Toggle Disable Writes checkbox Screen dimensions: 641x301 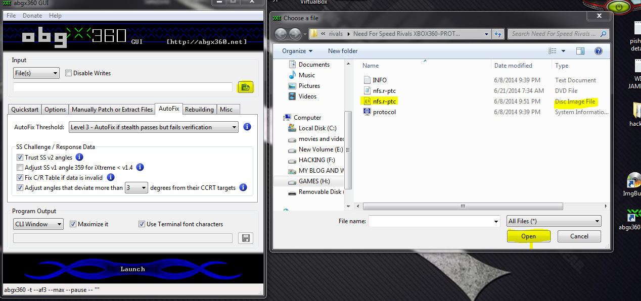(x=69, y=73)
